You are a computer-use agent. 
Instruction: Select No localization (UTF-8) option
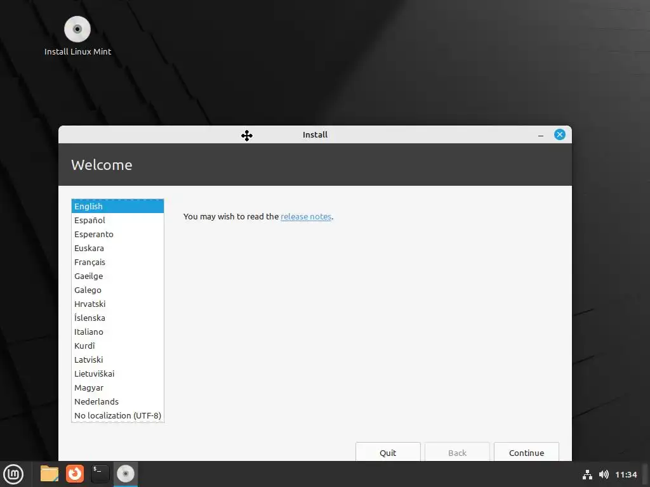[x=117, y=415]
